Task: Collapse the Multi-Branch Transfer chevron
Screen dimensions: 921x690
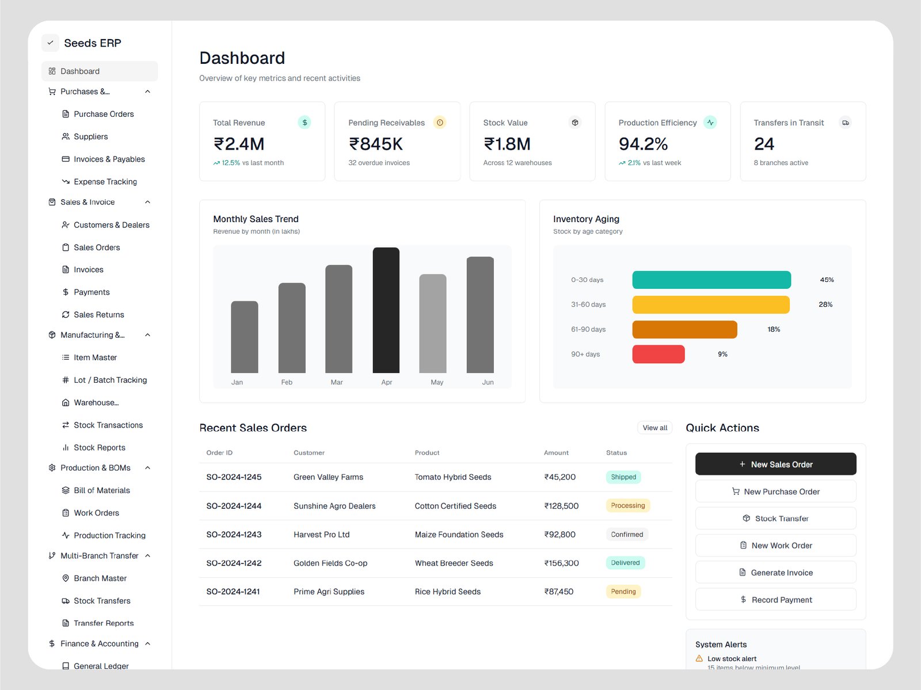Action: tap(147, 555)
